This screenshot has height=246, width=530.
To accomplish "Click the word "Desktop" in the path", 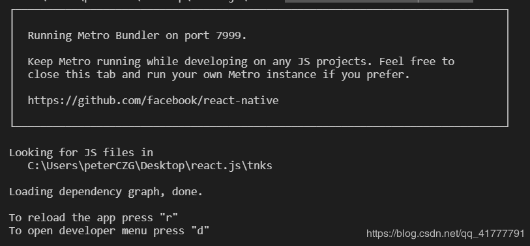I will click(162, 166).
